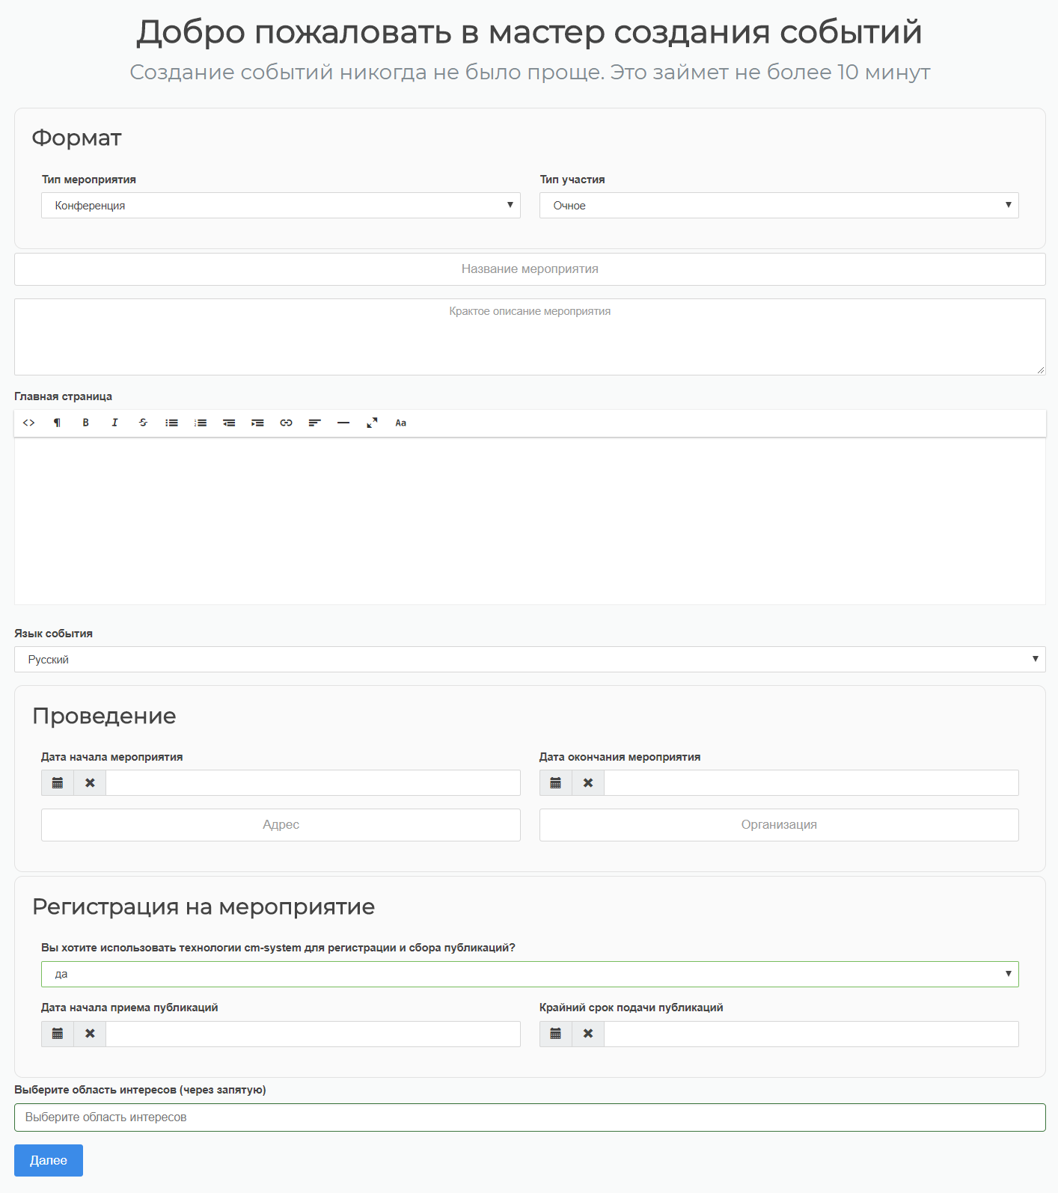Click the 'Название мероприятия' input field
Viewport: 1058px width, 1193px height.
click(x=530, y=269)
